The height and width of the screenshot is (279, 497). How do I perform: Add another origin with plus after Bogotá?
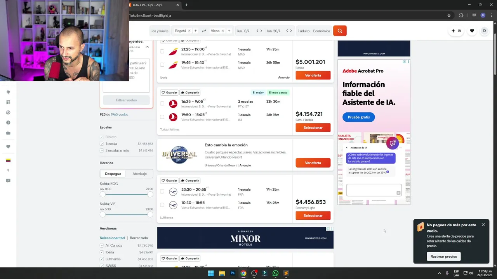195,31
